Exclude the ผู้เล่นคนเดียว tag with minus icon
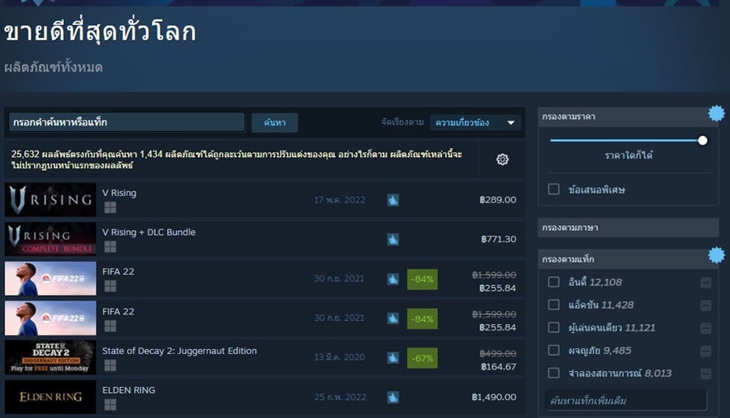Viewport: 730px width, 418px height. tap(706, 328)
